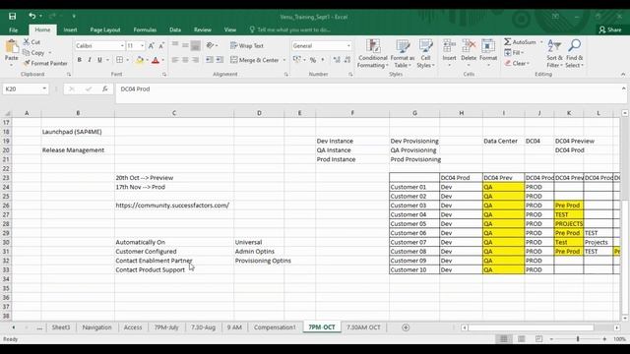Open the File menu
630x354 pixels.
coord(13,29)
